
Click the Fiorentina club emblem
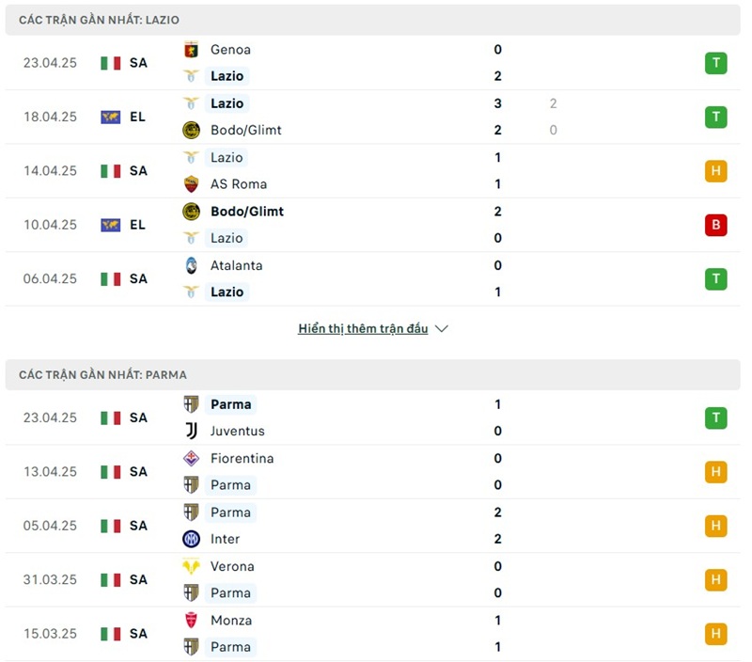[190, 458]
